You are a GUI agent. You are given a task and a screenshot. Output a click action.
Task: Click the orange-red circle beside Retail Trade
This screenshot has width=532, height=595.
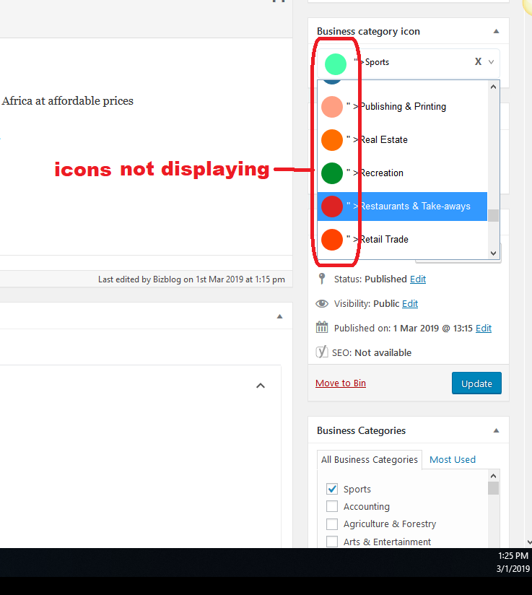(x=332, y=240)
